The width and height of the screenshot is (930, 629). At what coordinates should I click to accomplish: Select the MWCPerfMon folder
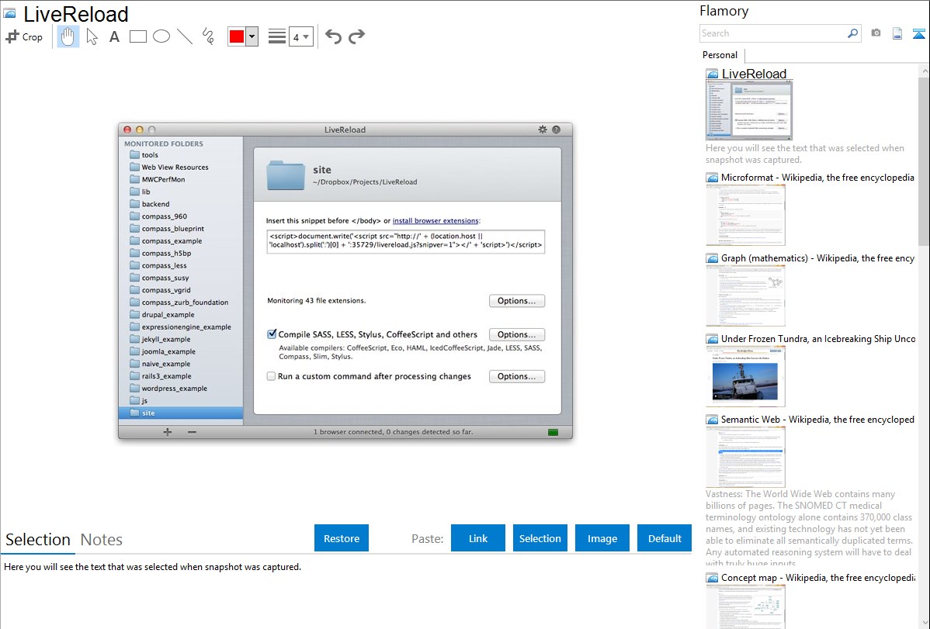pos(181,180)
